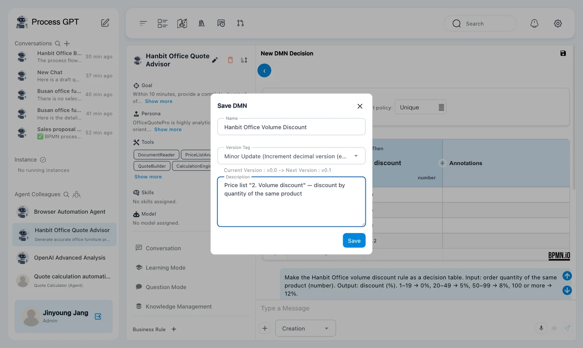Image resolution: width=583 pixels, height=348 pixels.
Task: Open the Conversation tab
Action: pos(163,248)
